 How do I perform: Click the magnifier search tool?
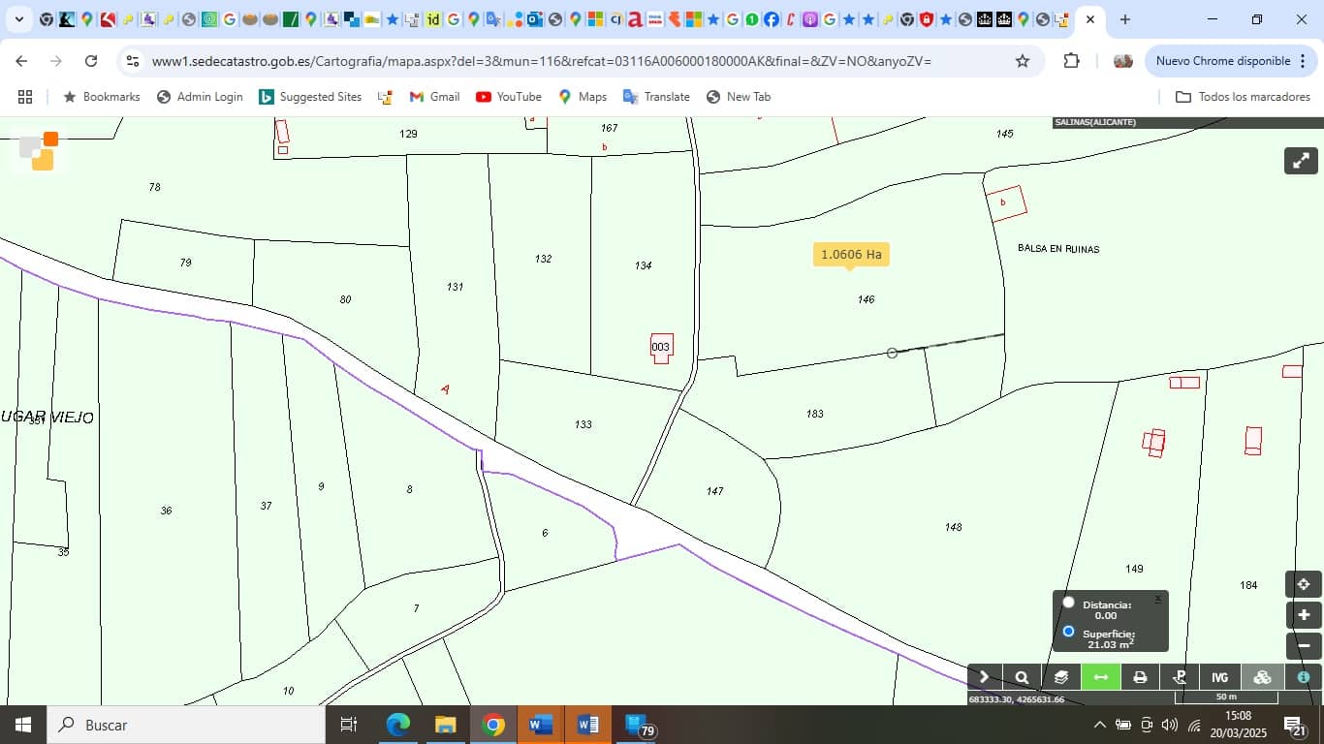pyautogui.click(x=1021, y=677)
